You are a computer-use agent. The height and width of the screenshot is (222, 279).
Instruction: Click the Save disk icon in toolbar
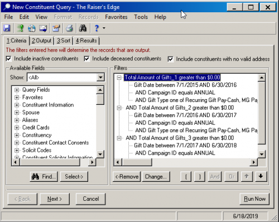click(7, 28)
